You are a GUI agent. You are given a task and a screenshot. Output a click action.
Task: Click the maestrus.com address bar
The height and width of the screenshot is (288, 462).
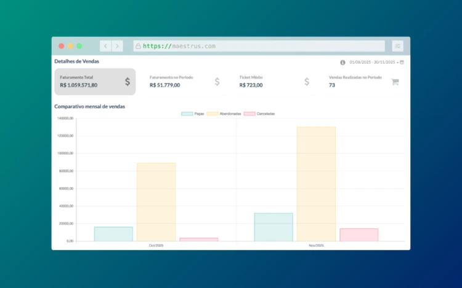tap(259, 46)
